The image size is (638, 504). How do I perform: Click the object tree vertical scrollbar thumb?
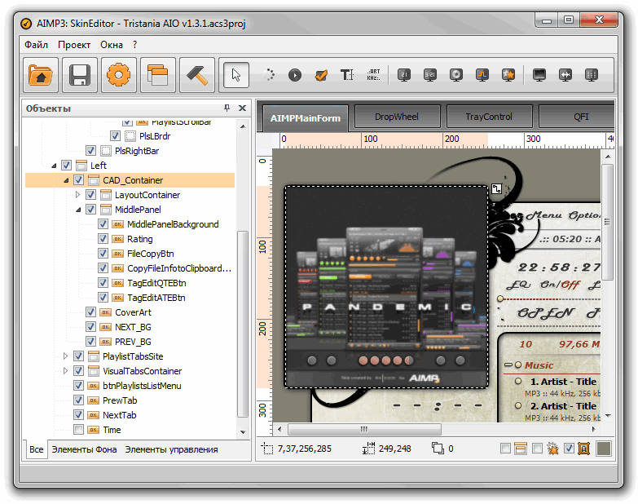[x=243, y=324]
